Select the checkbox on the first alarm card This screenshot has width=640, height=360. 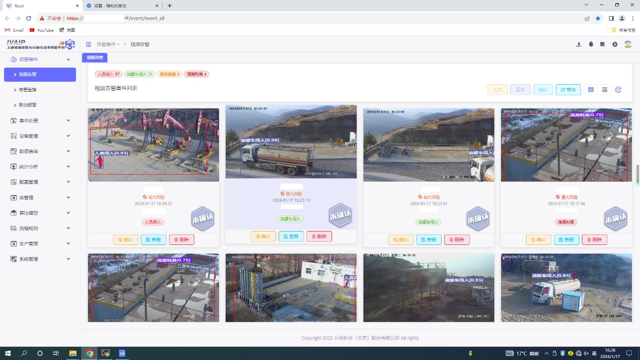point(212,115)
